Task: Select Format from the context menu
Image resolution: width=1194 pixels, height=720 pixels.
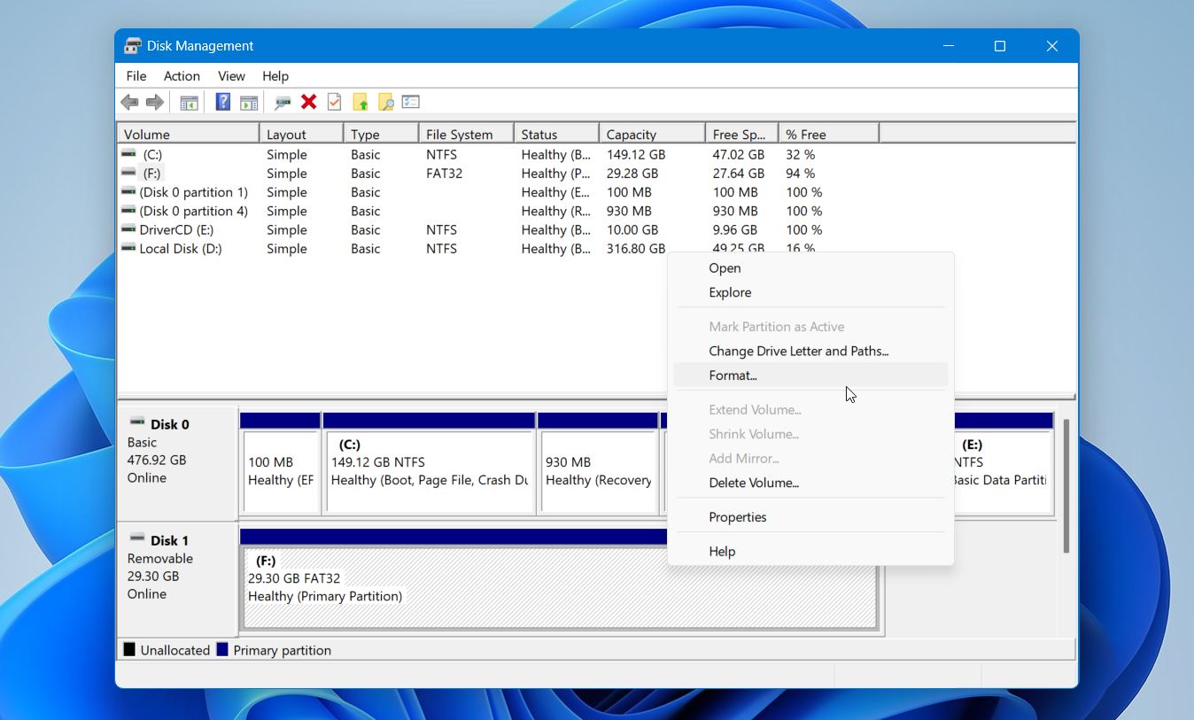Action: pyautogui.click(x=733, y=375)
